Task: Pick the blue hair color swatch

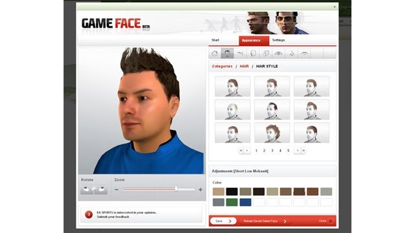Action: (x=245, y=203)
